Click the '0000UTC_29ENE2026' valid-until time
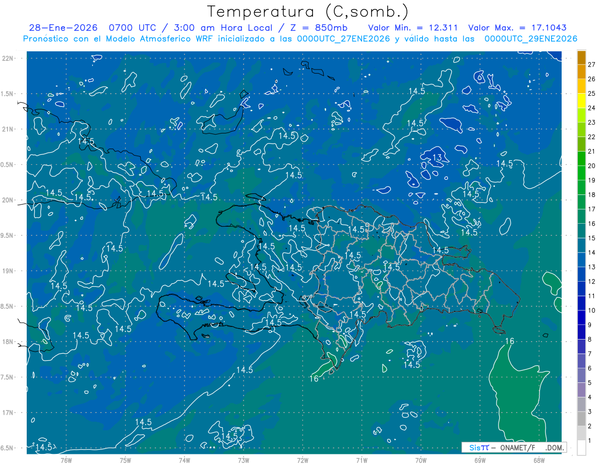 click(x=531, y=39)
